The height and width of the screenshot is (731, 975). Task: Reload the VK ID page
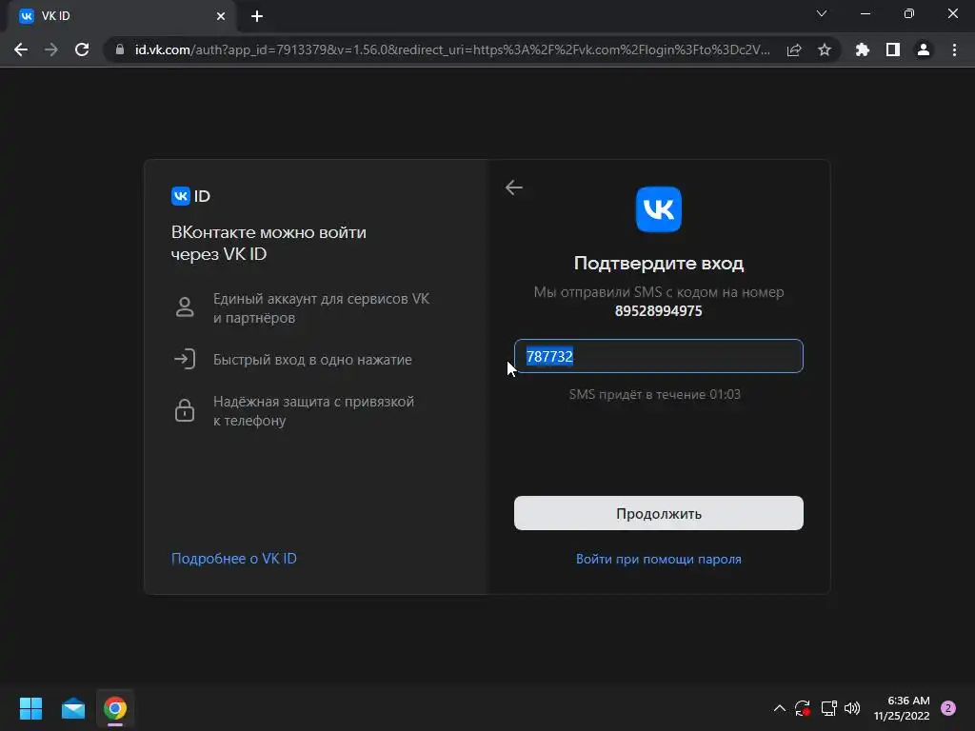pyautogui.click(x=82, y=49)
